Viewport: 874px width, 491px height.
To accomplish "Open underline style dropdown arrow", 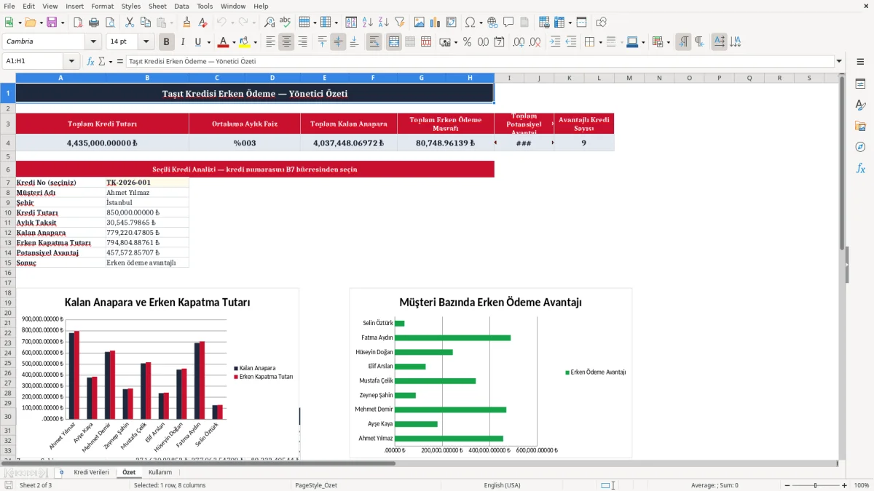I will [208, 42].
